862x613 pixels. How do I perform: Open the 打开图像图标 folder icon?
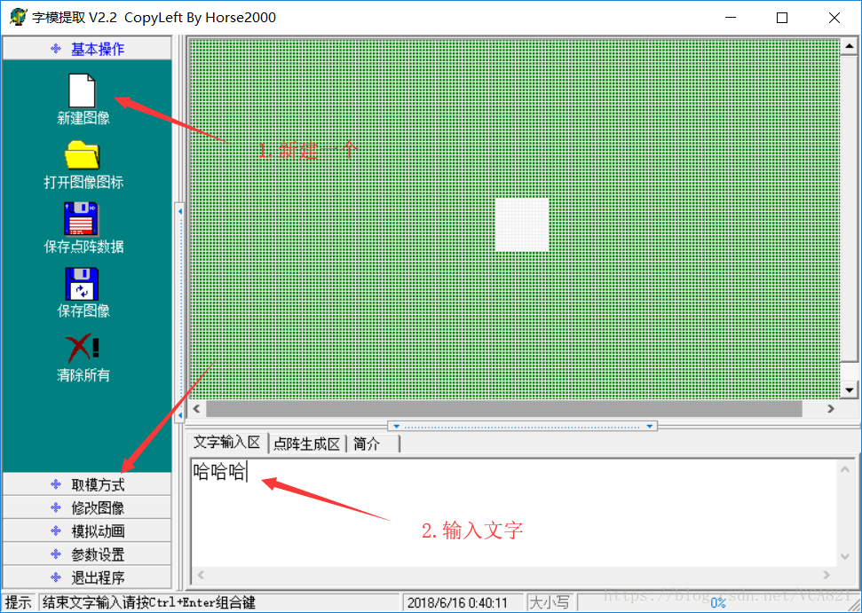[82, 155]
